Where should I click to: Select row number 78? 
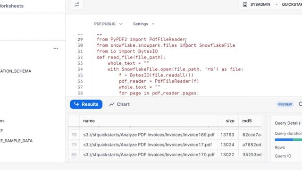tap(74, 135)
